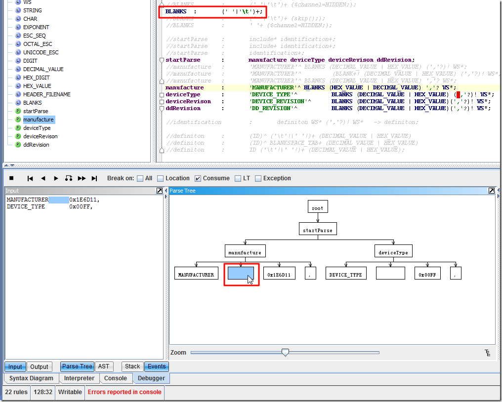Stop the debugger with the stop button
Viewport: 502px width, 402px height.
11,178
